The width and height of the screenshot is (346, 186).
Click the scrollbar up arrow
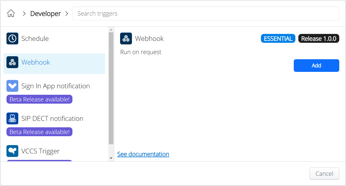pyautogui.click(x=111, y=29)
